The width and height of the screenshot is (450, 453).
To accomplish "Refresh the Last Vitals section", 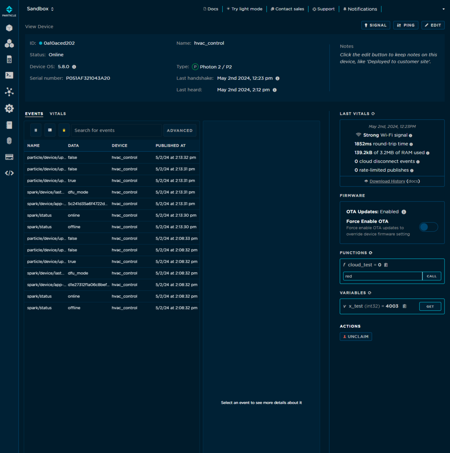I will (373, 114).
